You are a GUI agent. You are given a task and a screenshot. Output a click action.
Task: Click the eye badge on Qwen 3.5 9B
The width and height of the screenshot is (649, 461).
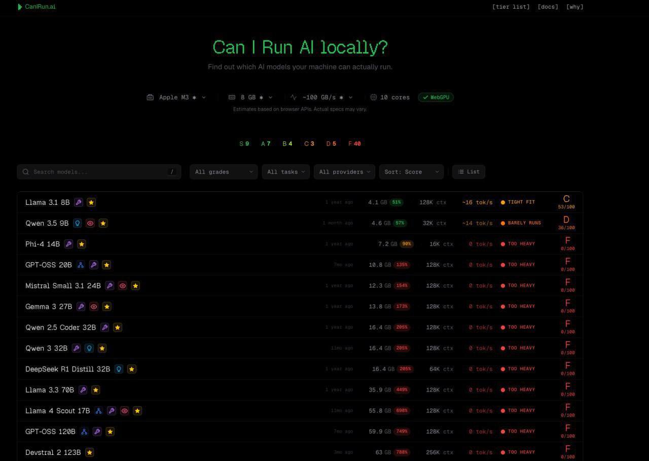click(x=90, y=223)
